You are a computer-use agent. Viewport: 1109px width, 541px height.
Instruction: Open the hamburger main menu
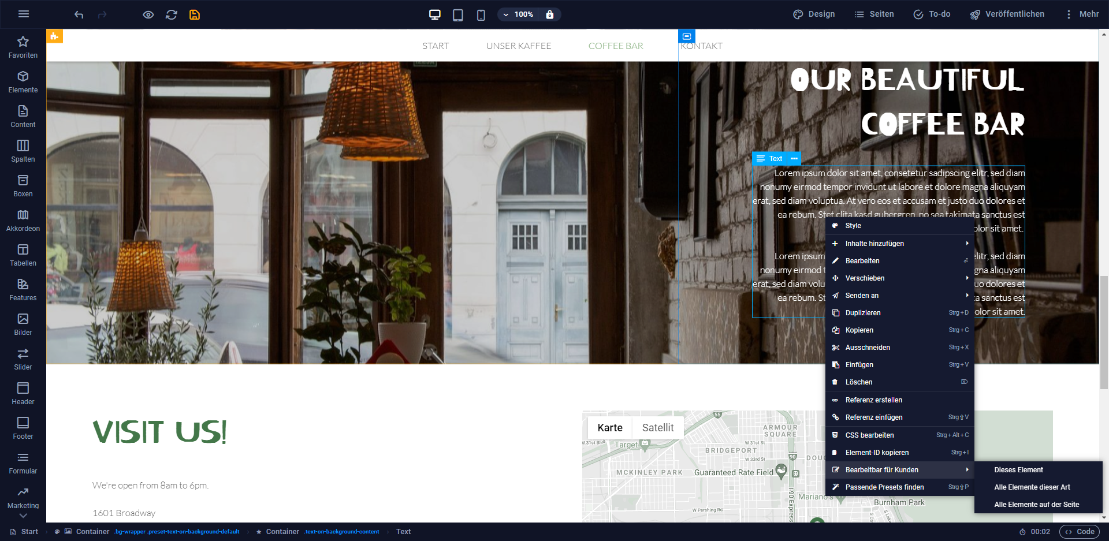pos(24,14)
